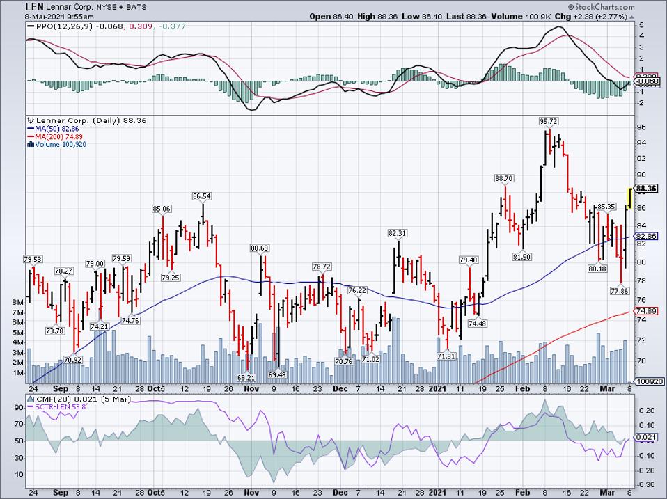
Task: Click the "MA(50) 82.86" legend text
Action: [57, 129]
